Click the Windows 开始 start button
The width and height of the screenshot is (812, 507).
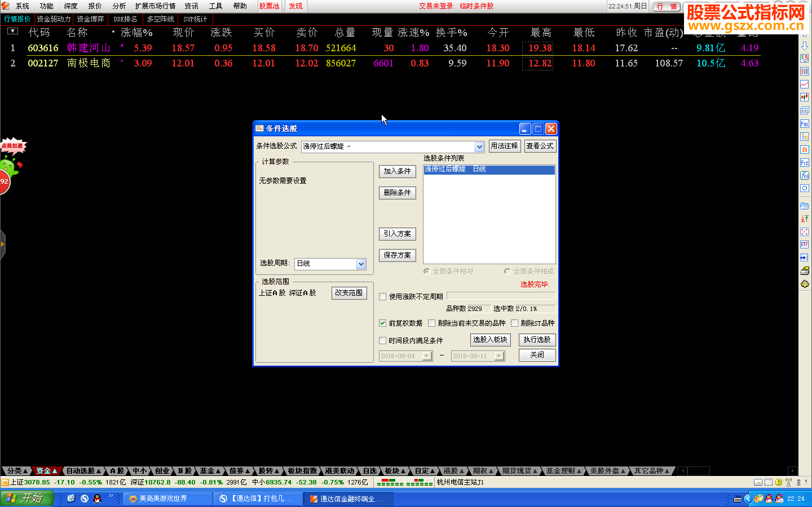(27, 498)
